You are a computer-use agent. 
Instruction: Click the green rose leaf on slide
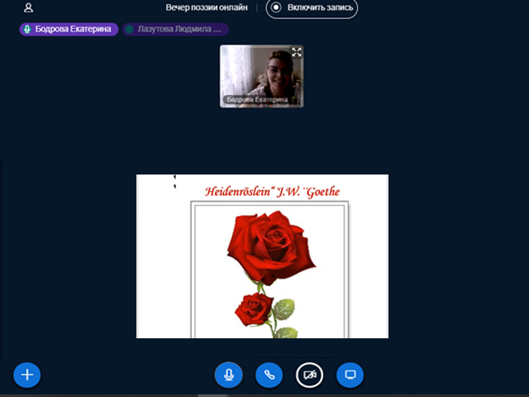click(284, 310)
